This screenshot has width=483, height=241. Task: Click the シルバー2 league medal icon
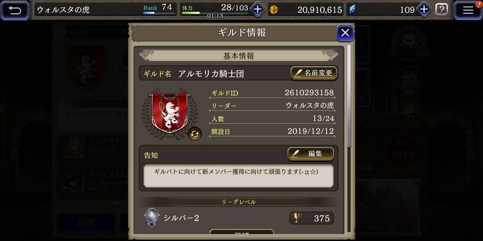(152, 218)
